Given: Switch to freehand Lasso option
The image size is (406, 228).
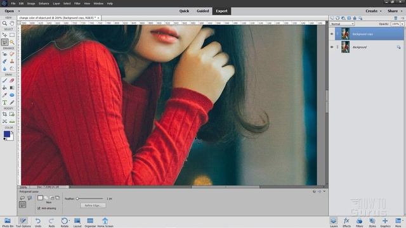Looking at the screenshot, I should pos(22,198).
